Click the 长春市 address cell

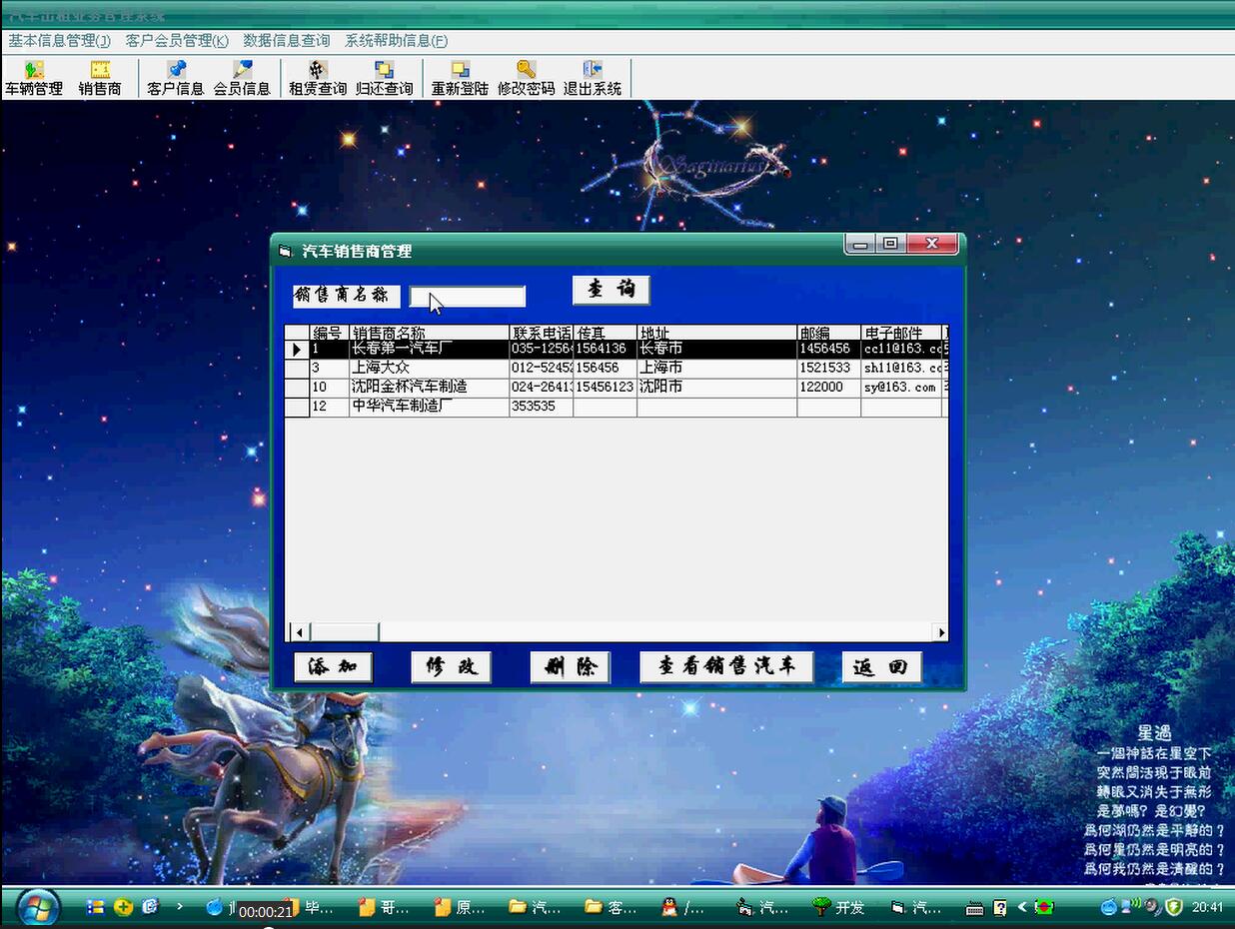716,350
